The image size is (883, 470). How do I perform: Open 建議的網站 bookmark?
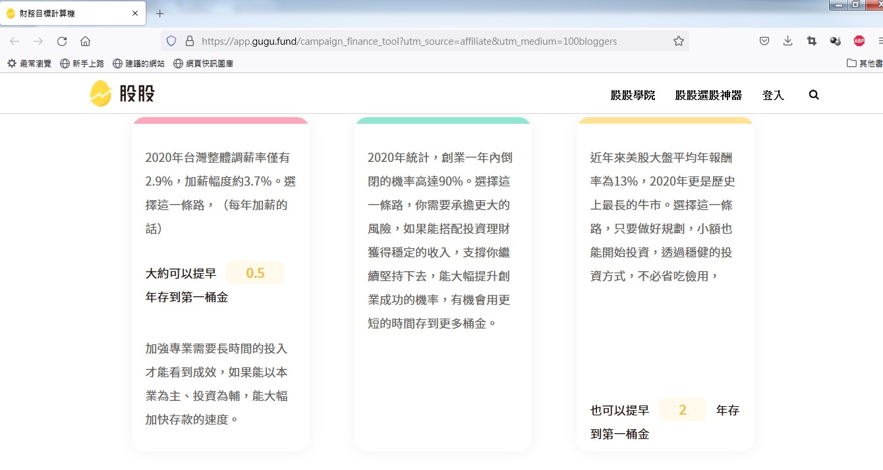click(x=139, y=64)
